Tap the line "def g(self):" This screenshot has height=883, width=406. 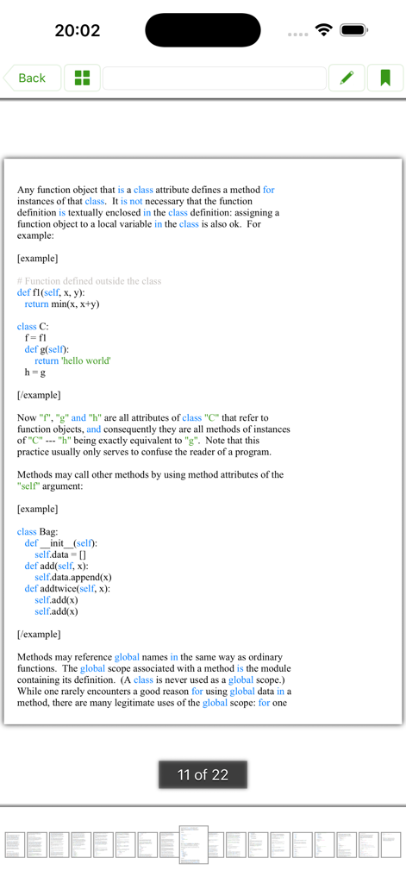(47, 349)
